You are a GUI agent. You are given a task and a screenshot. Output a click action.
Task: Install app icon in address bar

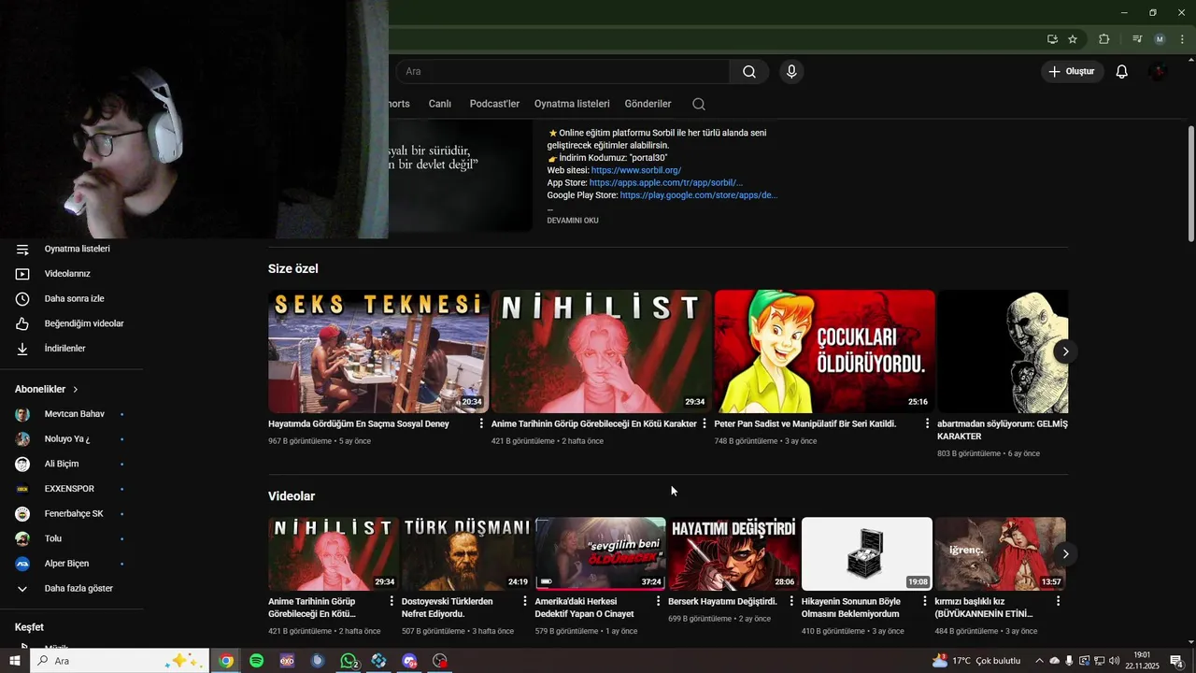[x=1052, y=39]
